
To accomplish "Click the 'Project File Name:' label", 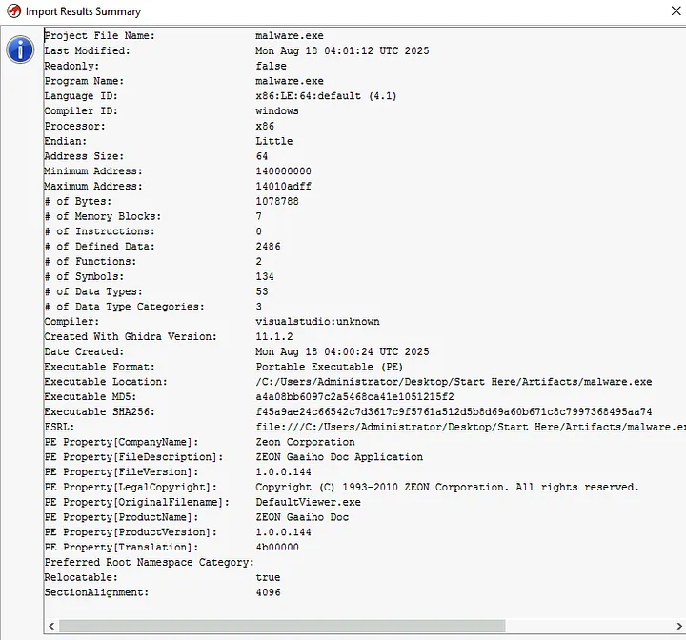I will pyautogui.click(x=100, y=36).
